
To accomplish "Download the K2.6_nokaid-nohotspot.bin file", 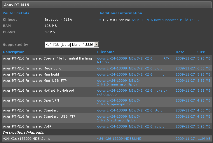I will click(x=132, y=92).
